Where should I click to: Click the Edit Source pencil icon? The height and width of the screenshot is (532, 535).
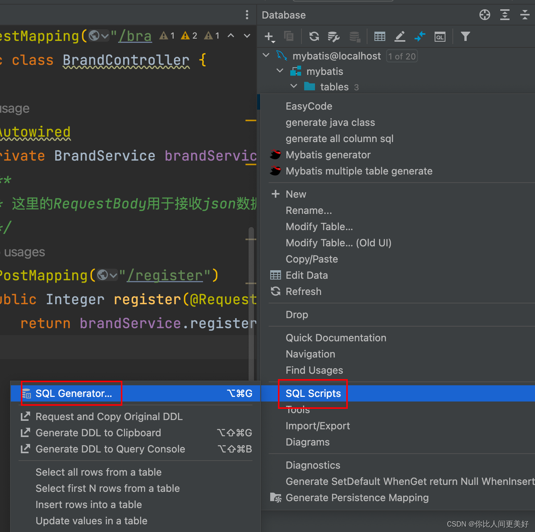400,36
